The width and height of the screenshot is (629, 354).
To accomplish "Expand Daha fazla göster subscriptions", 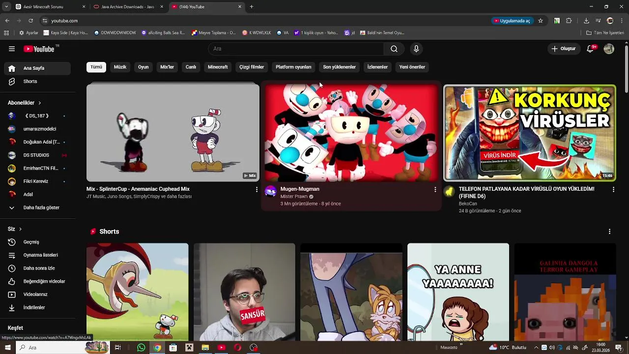I will (x=37, y=208).
